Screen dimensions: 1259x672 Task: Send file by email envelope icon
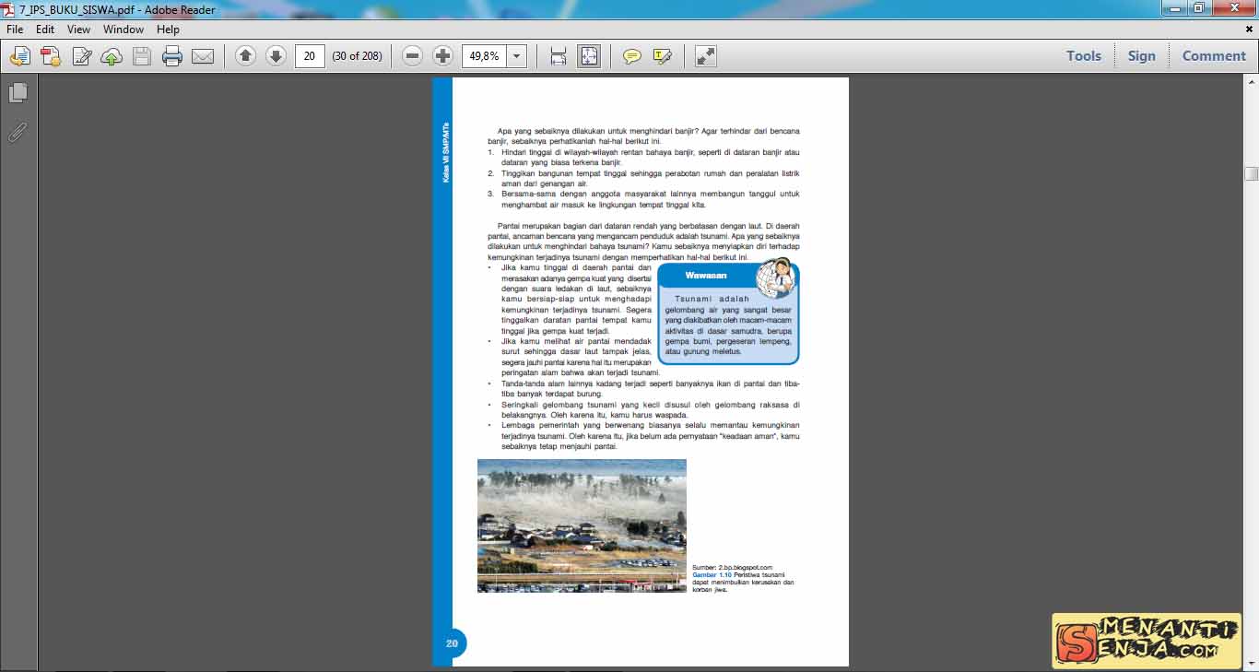tap(203, 56)
